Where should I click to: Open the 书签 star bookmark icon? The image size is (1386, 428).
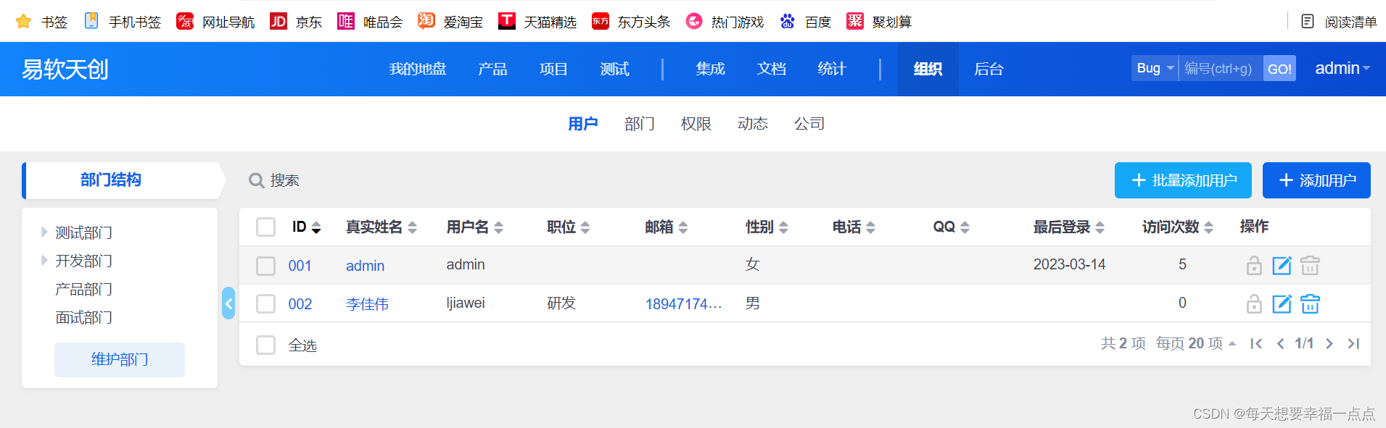(x=23, y=22)
